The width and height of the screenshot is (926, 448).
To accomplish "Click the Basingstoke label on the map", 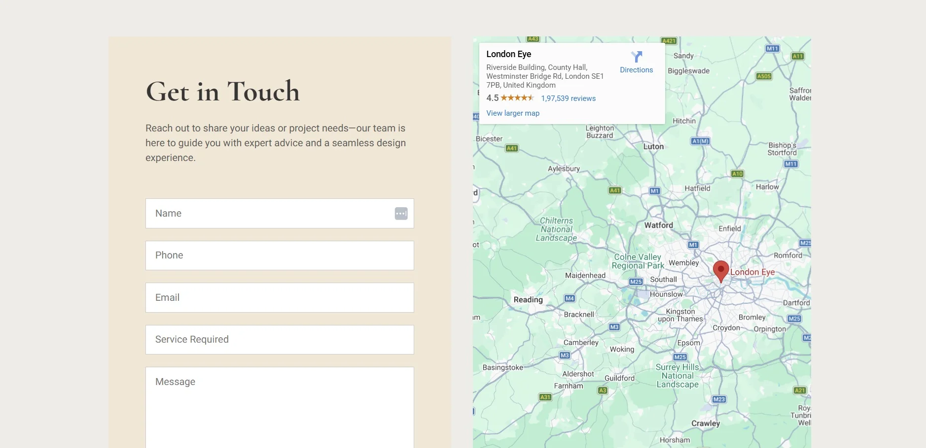I will pos(503,368).
